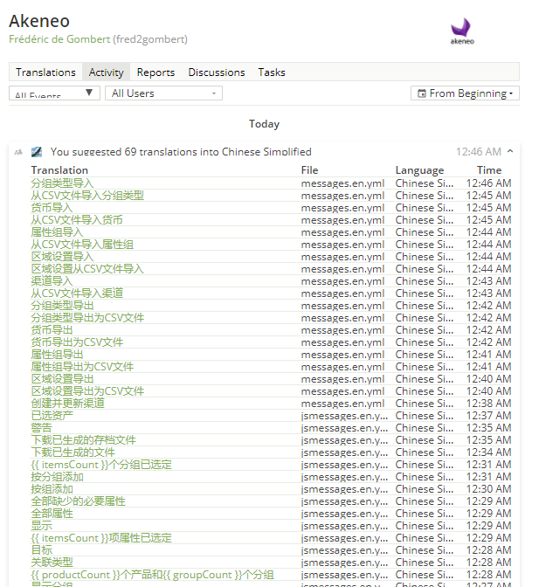Viewport: 539px width, 587px height.
Task: Open the Tasks tab
Action: [272, 73]
